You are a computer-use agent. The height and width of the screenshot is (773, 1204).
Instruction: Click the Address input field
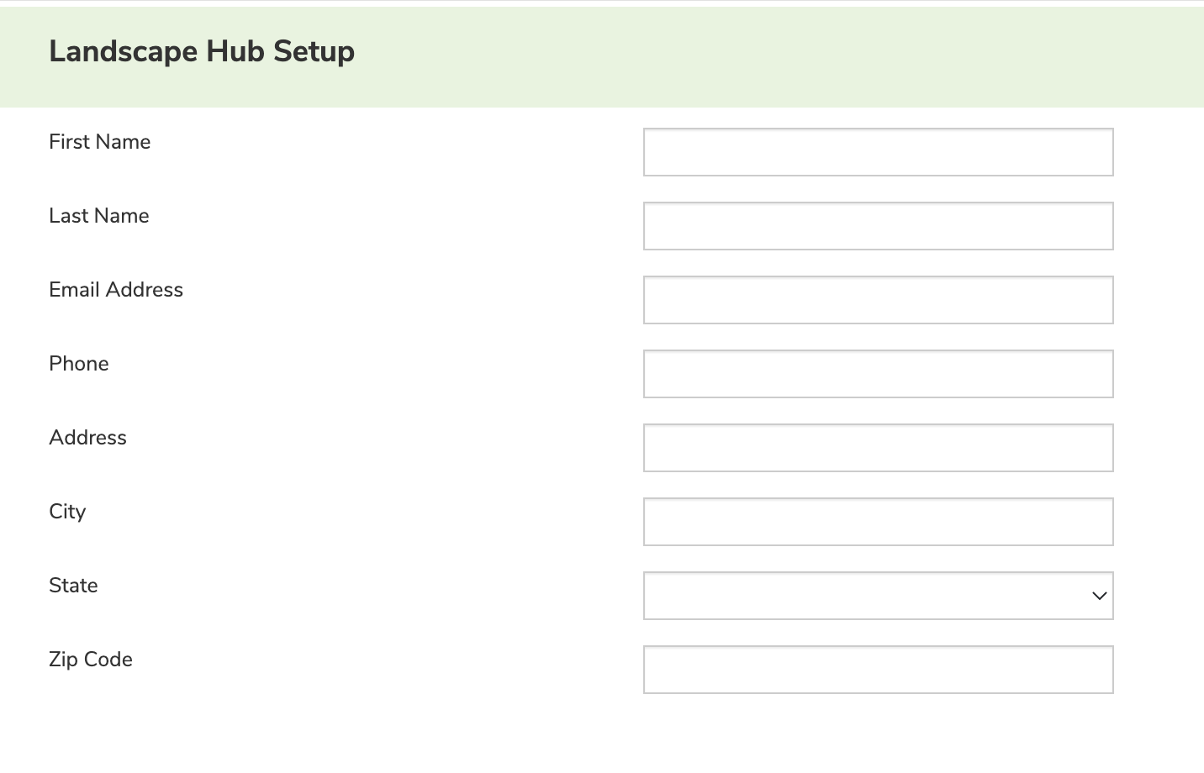(878, 447)
